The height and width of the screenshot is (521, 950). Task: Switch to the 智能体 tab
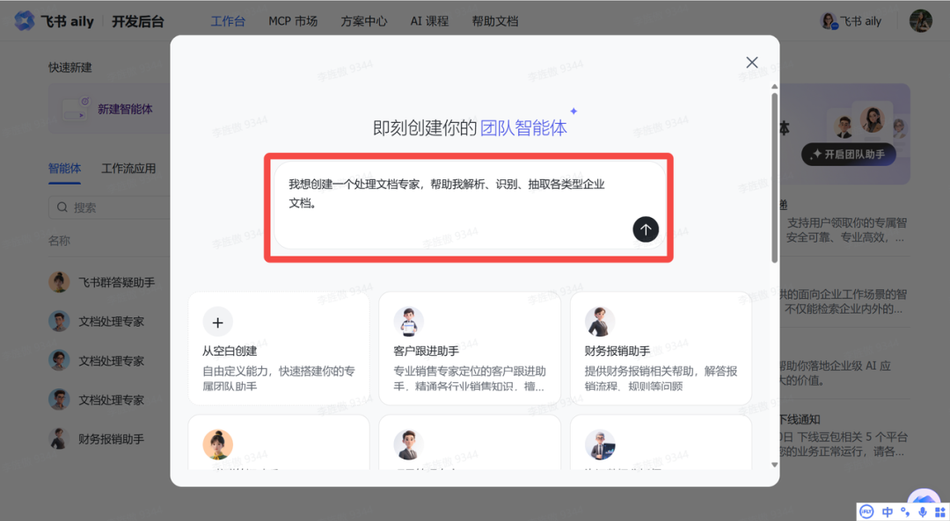(x=64, y=168)
